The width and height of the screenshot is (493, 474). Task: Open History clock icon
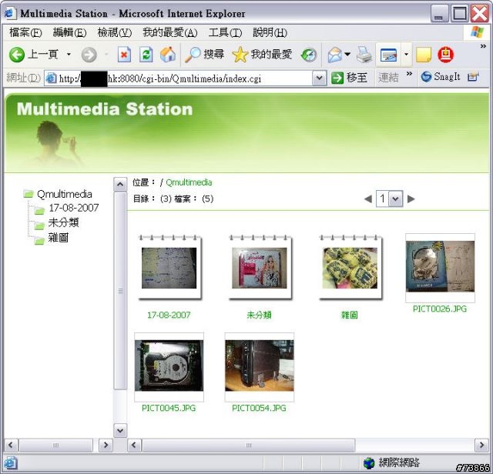[309, 55]
